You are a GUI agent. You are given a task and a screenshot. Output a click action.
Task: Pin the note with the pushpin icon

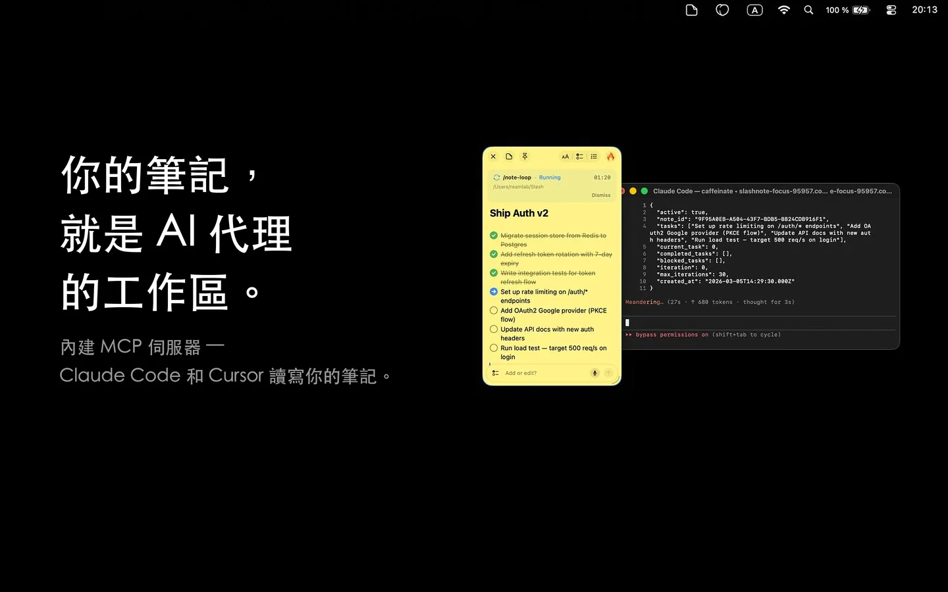[x=525, y=157]
